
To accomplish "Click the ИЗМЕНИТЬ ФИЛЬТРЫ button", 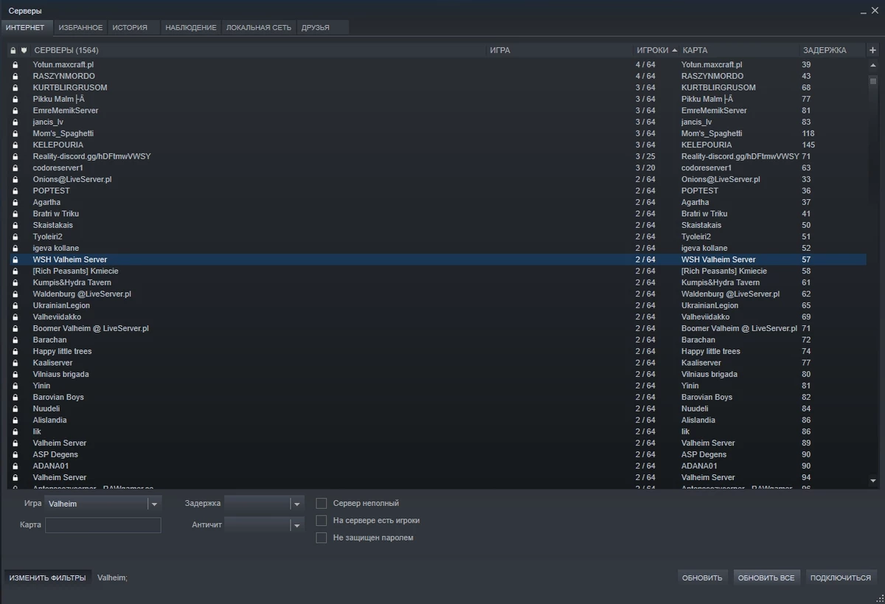I will tap(48, 577).
